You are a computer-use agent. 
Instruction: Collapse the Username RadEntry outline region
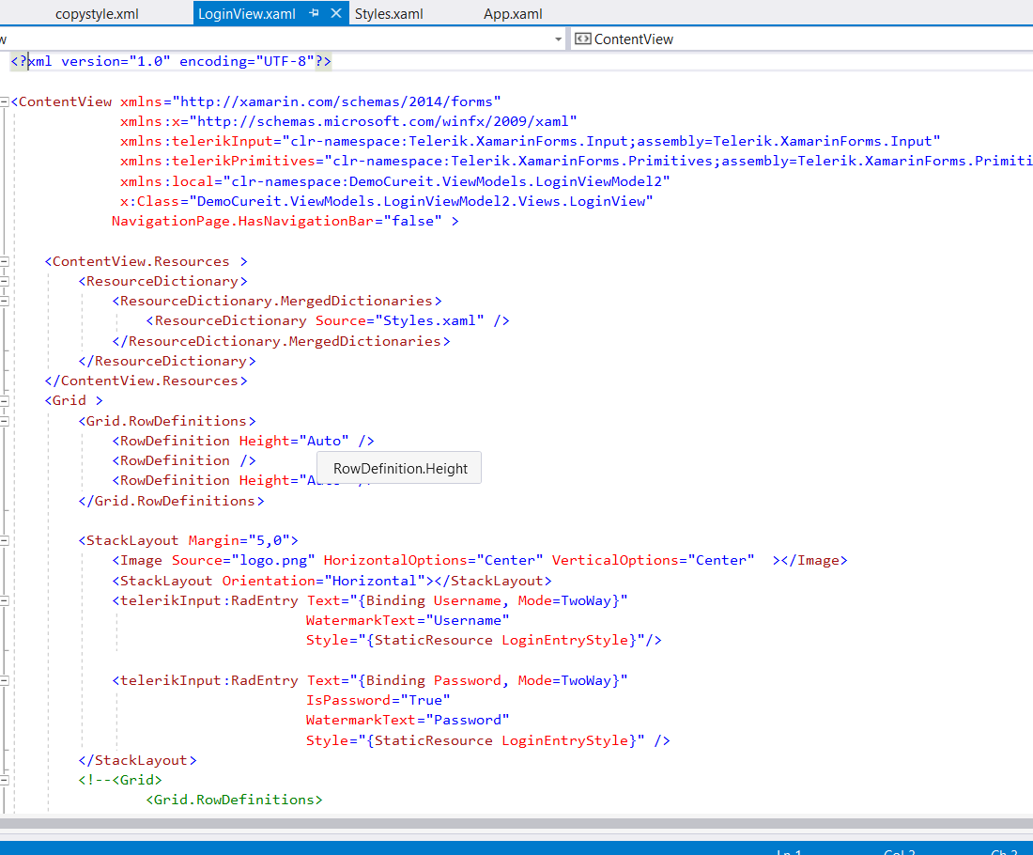coord(4,600)
